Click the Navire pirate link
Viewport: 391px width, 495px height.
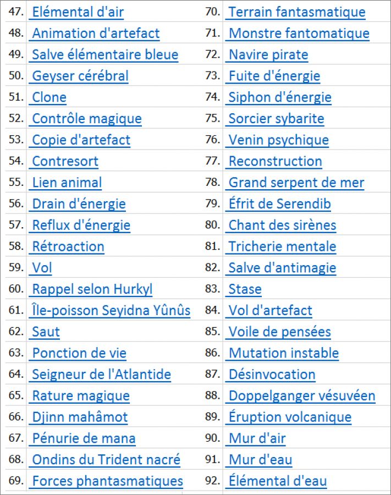268,55
